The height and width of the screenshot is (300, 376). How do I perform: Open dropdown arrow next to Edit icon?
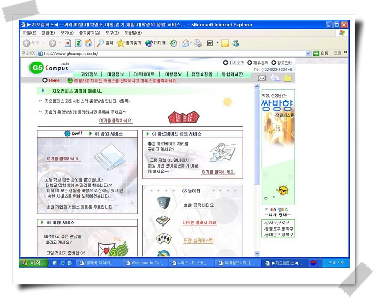(218, 43)
